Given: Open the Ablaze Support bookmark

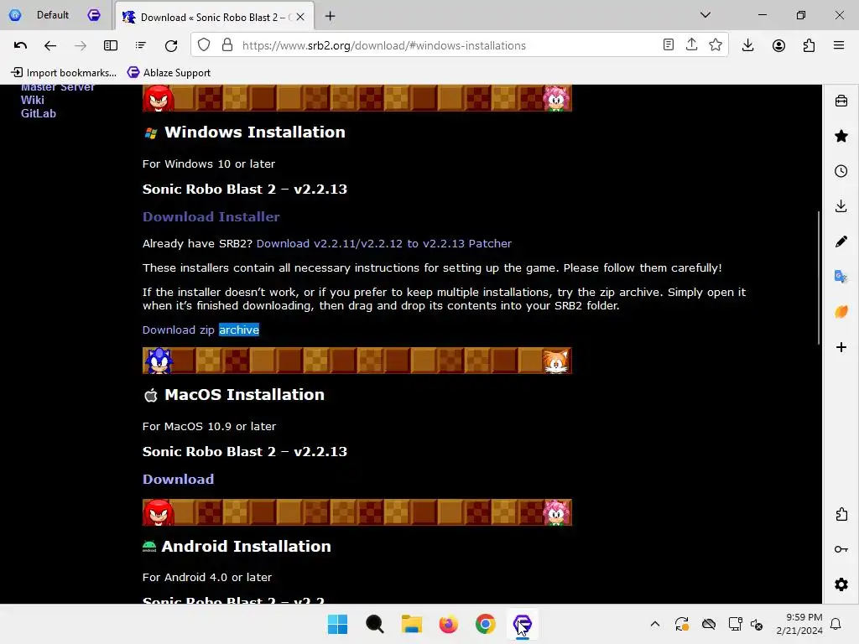Looking at the screenshot, I should coord(169,72).
